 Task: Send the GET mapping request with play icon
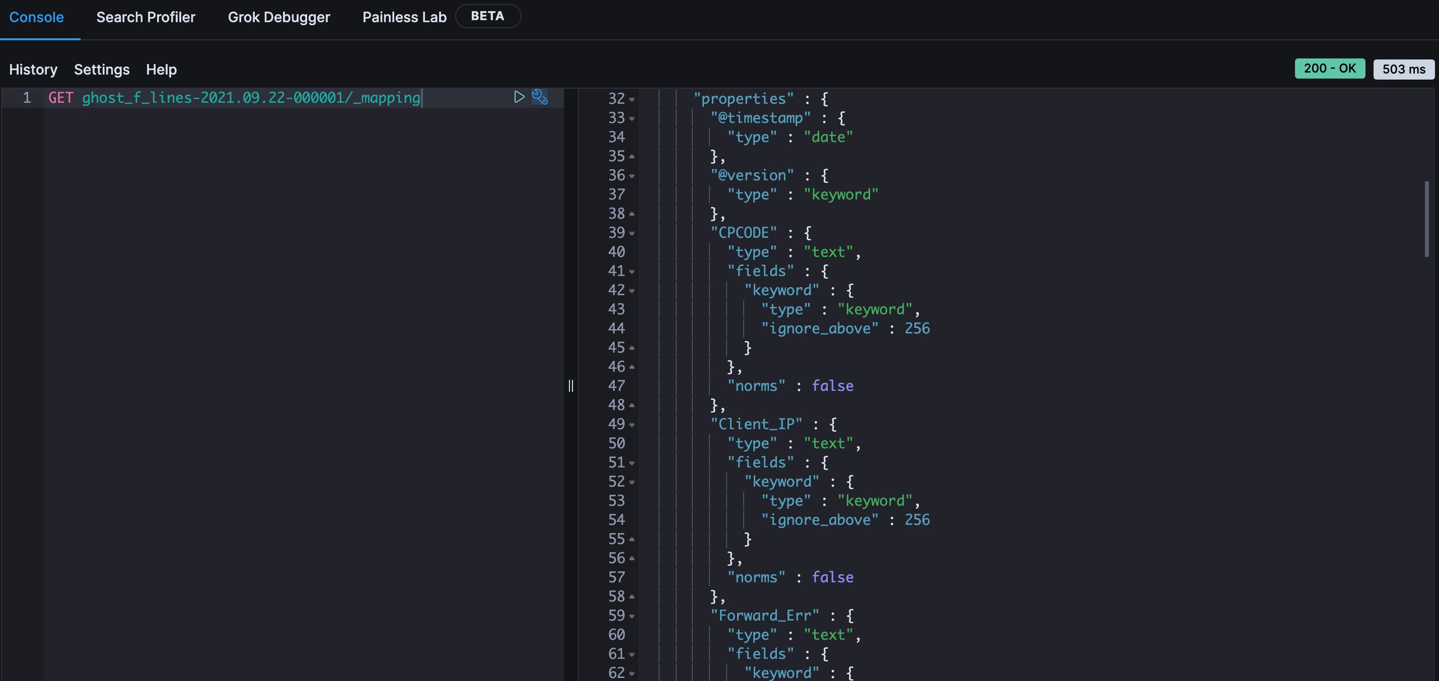[519, 97]
